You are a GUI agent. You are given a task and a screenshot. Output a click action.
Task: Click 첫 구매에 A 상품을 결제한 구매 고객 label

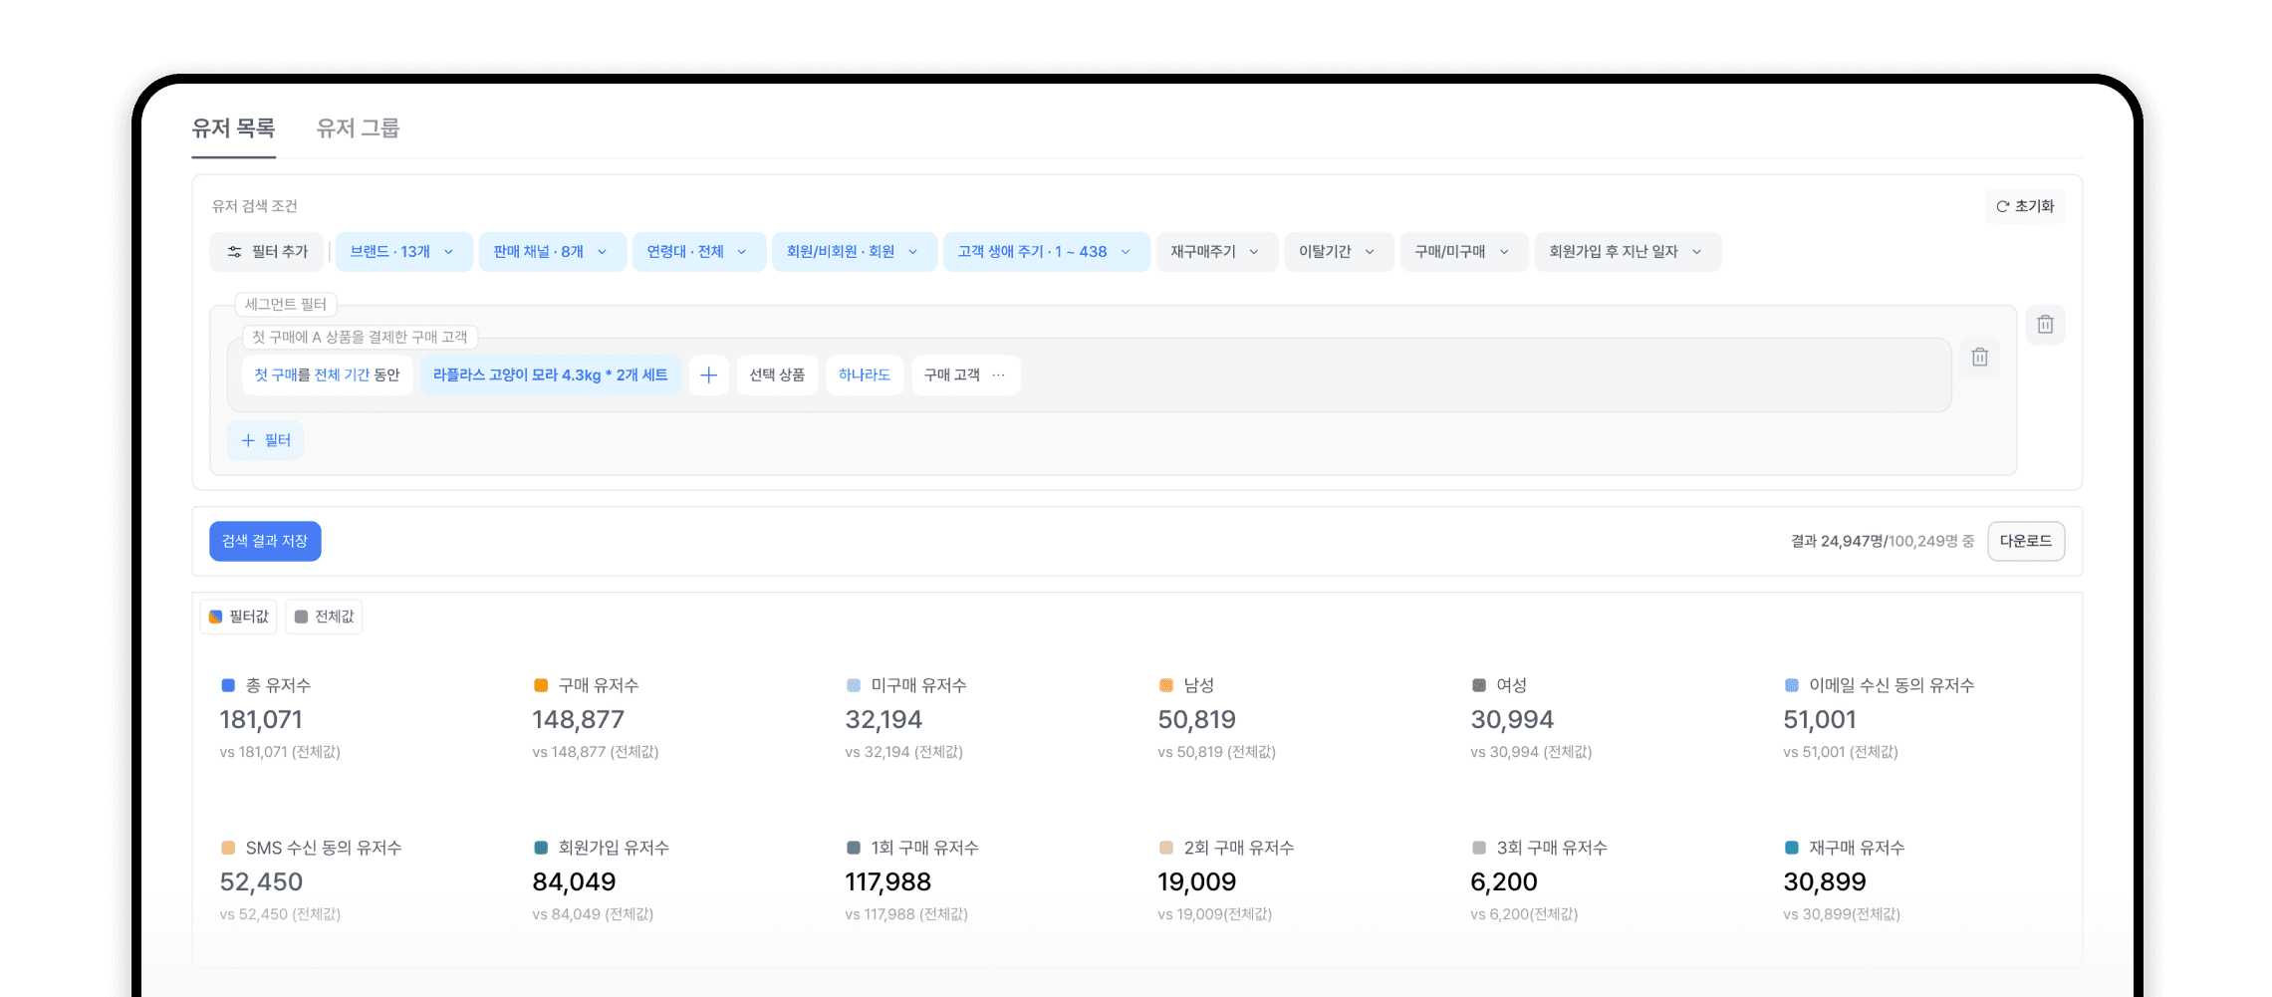point(360,337)
